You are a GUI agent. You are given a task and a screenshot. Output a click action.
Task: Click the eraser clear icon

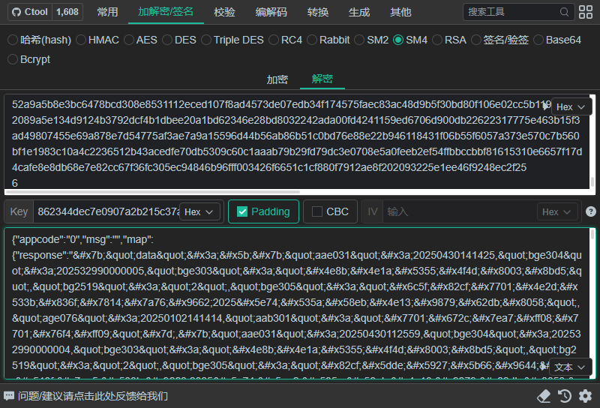click(544, 396)
